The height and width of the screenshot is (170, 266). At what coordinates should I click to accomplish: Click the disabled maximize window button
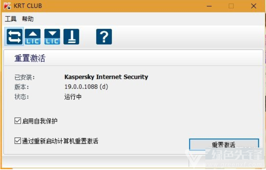point(231,6)
